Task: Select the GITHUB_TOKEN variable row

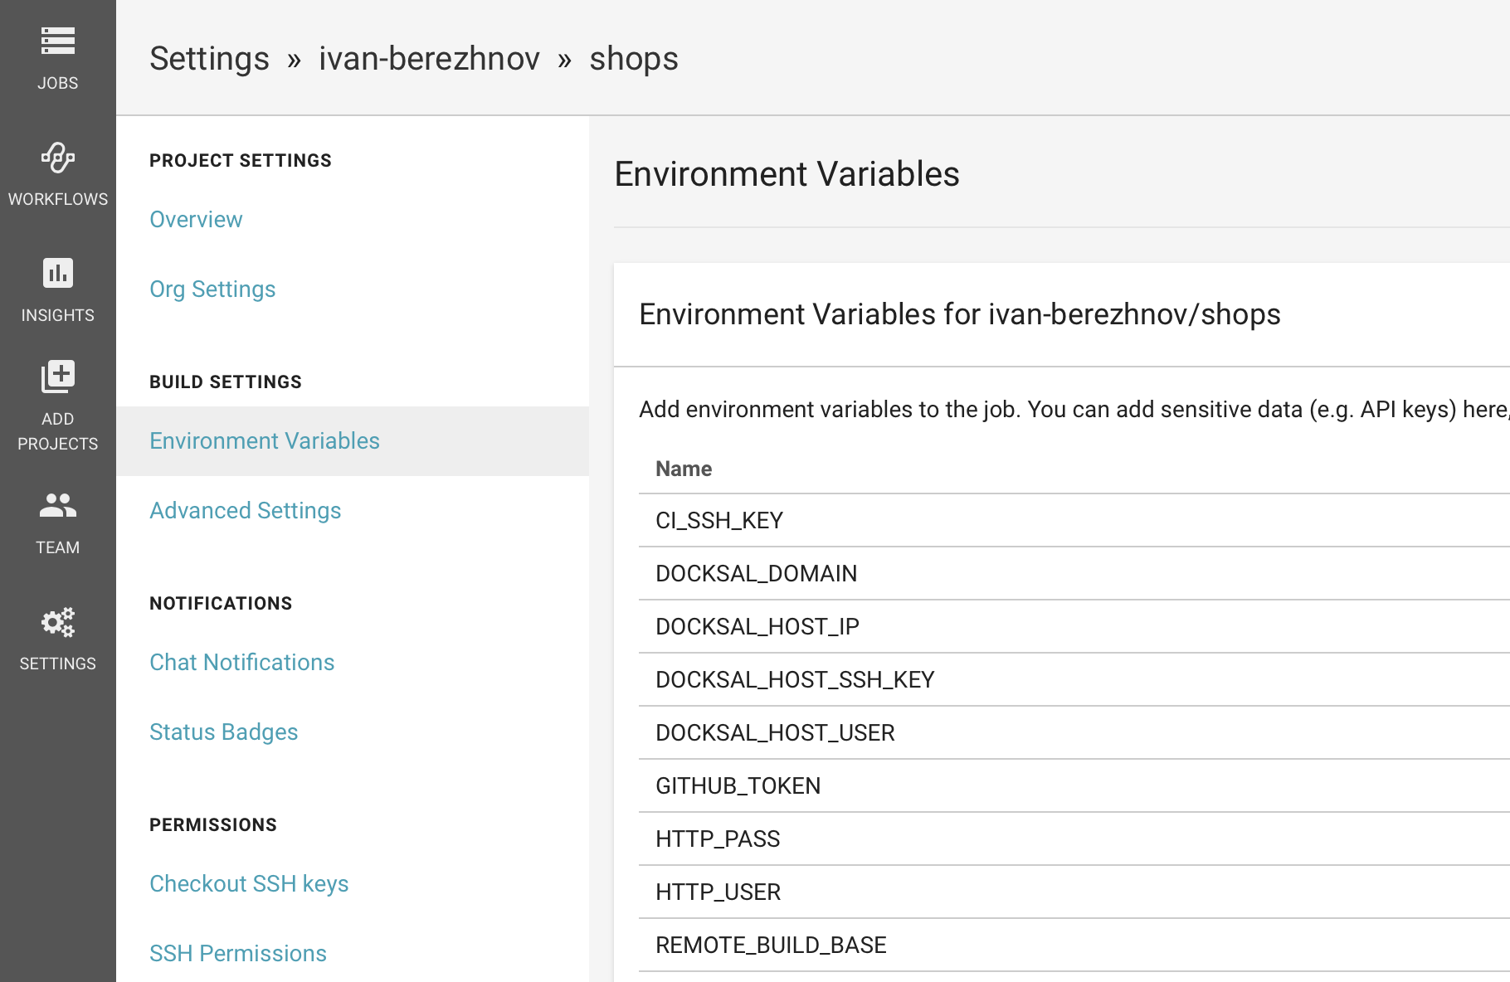Action: 738,785
